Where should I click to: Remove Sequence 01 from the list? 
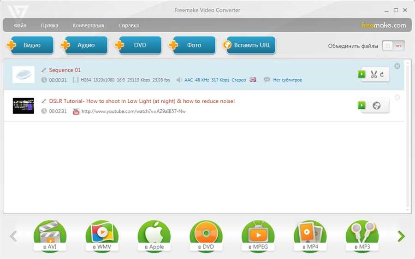tap(397, 66)
